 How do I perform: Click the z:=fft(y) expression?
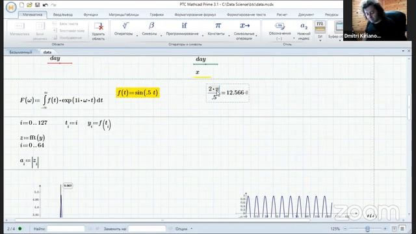[x=32, y=137]
